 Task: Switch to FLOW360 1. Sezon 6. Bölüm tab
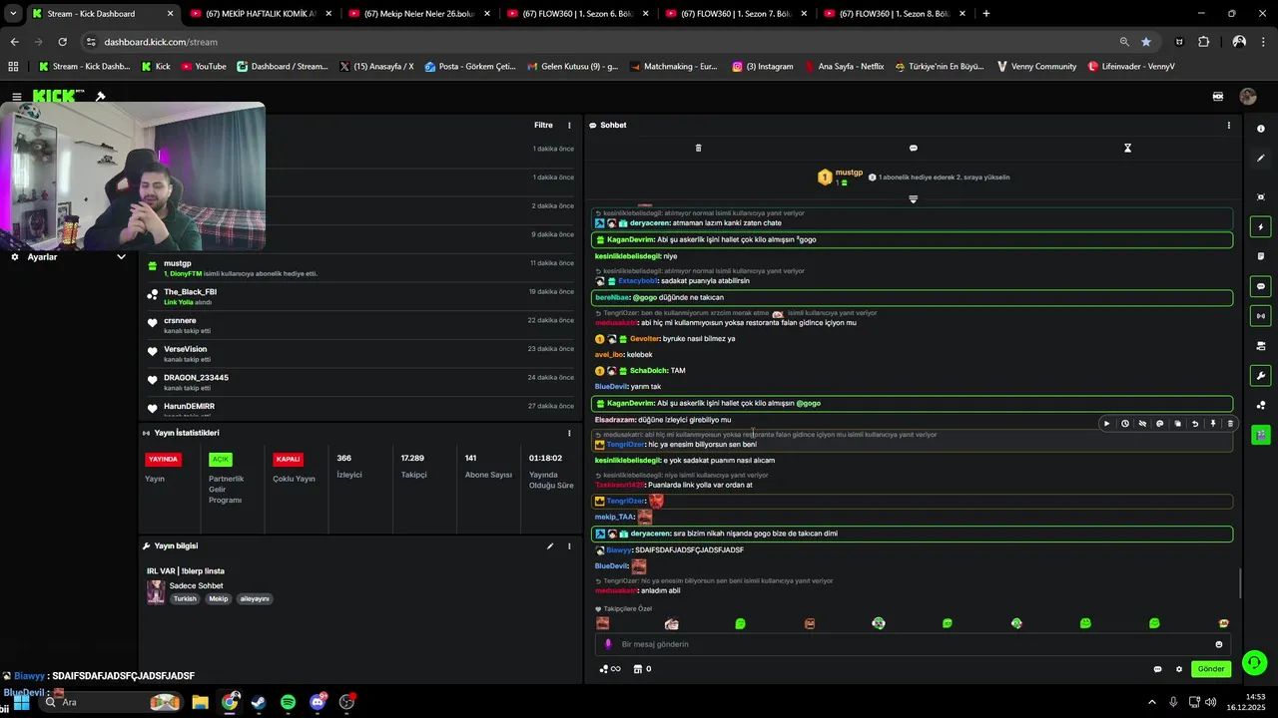click(x=579, y=14)
